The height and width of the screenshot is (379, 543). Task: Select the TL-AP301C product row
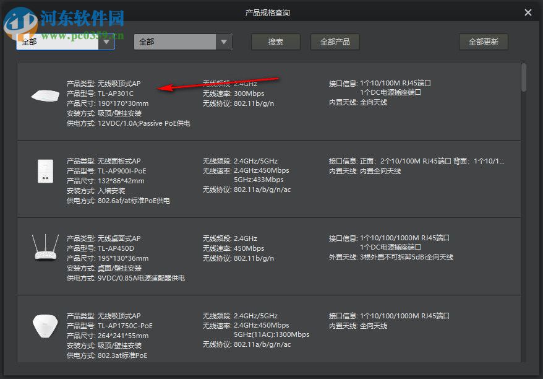pyautogui.click(x=272, y=102)
